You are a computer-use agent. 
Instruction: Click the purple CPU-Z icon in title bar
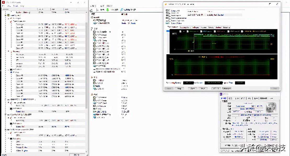pyautogui.click(x=221, y=94)
